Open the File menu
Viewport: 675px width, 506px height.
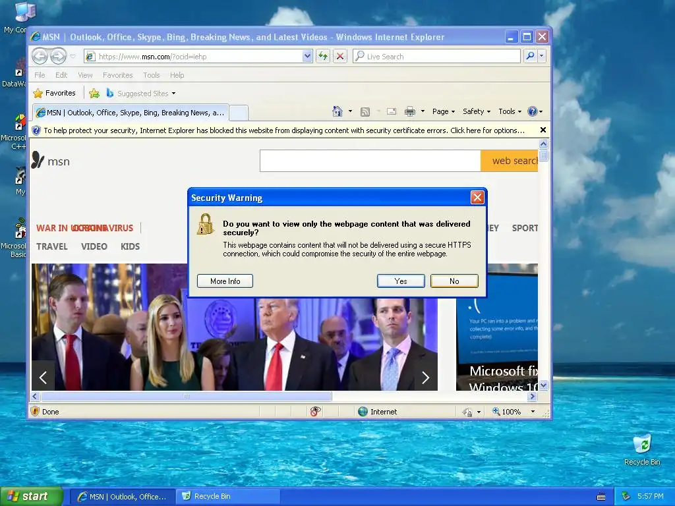(x=40, y=75)
